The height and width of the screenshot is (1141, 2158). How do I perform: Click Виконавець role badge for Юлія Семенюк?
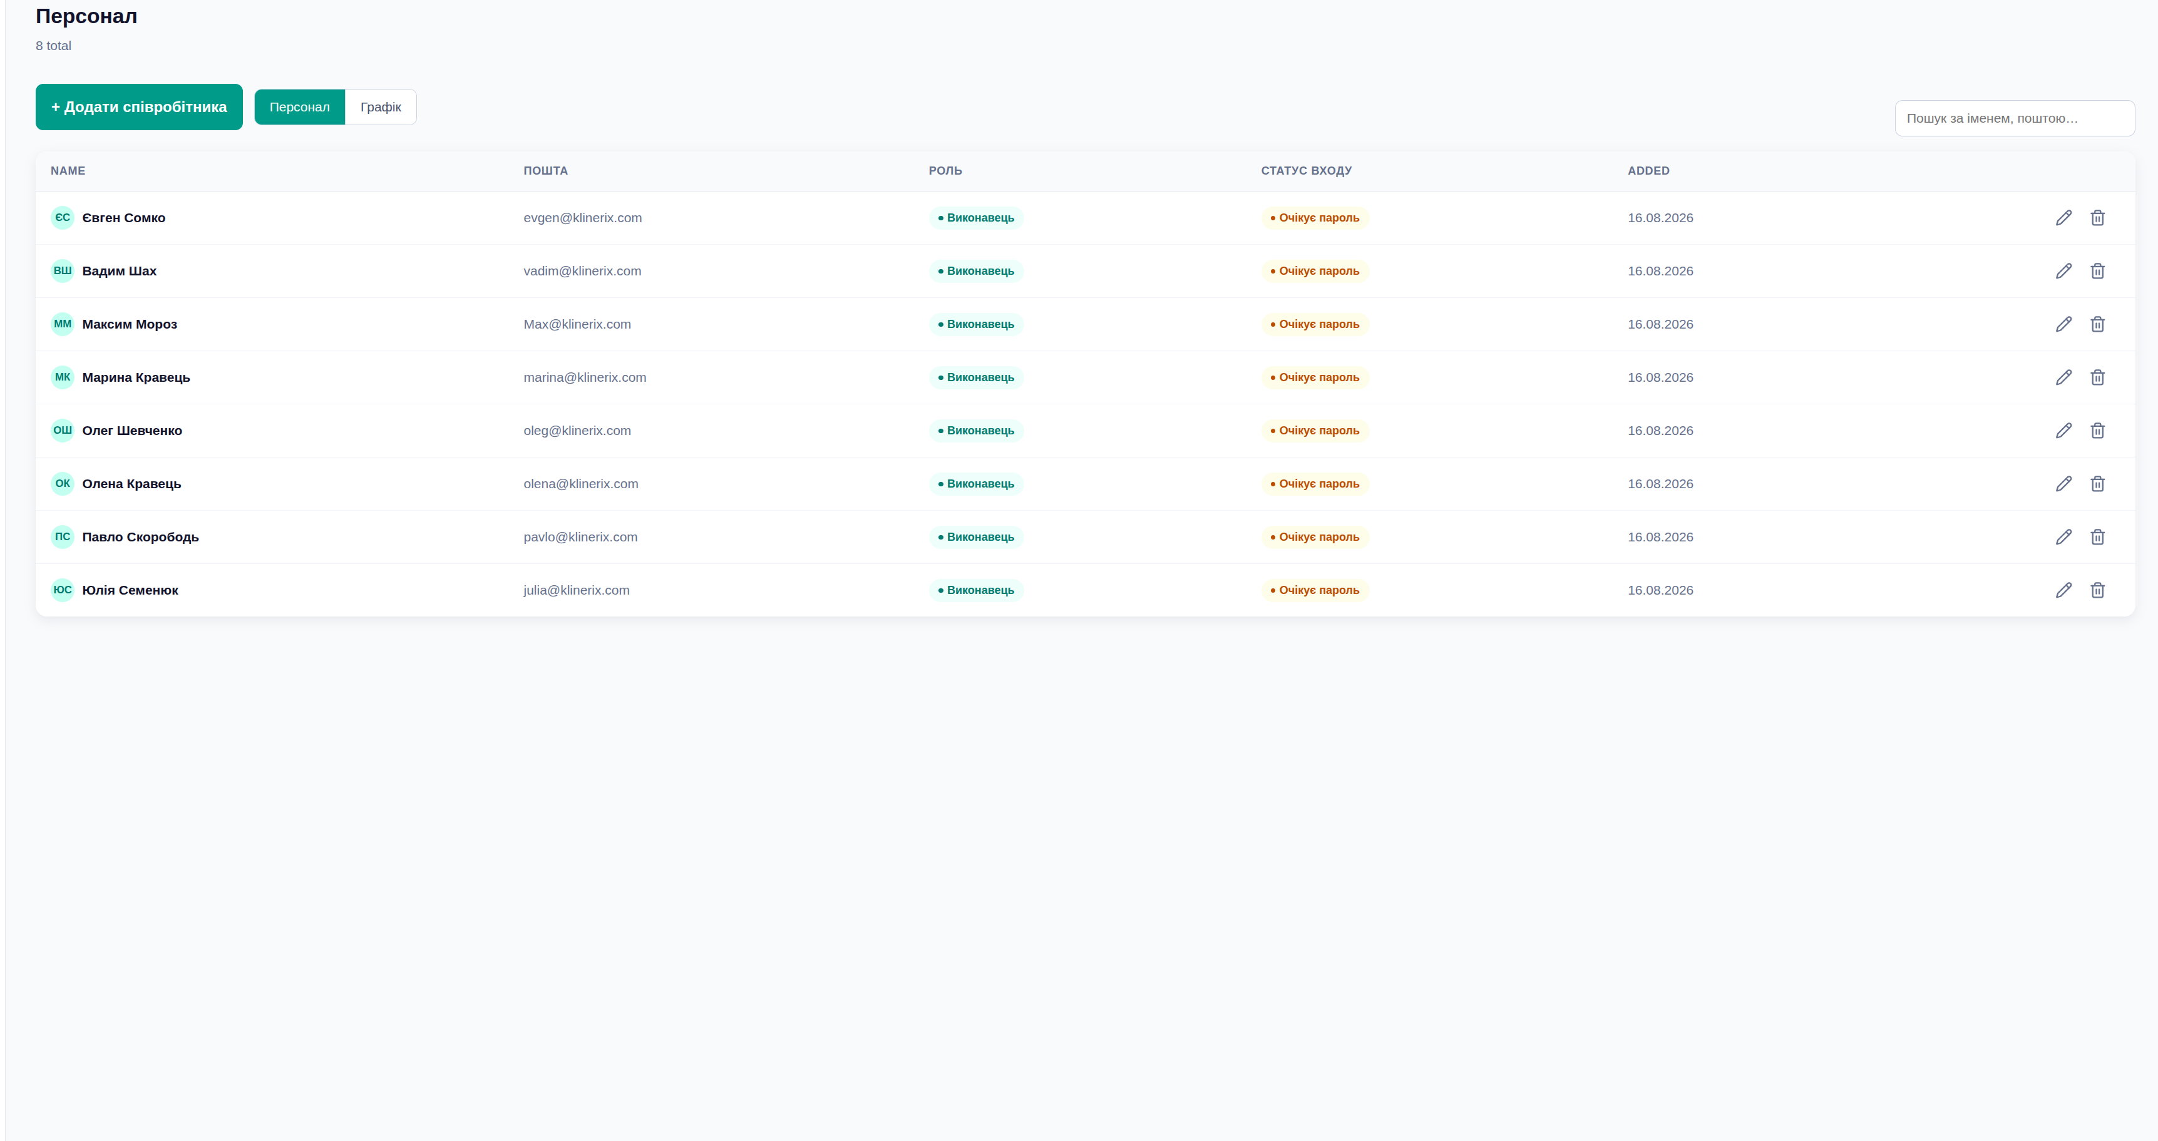click(976, 590)
